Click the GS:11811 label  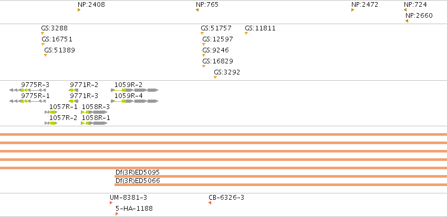(x=261, y=28)
